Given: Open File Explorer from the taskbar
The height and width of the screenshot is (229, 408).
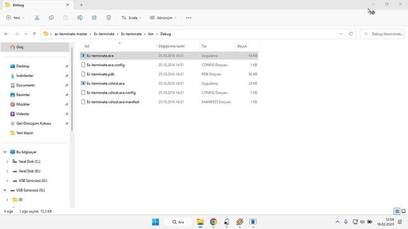Looking at the screenshot, I should (x=200, y=222).
